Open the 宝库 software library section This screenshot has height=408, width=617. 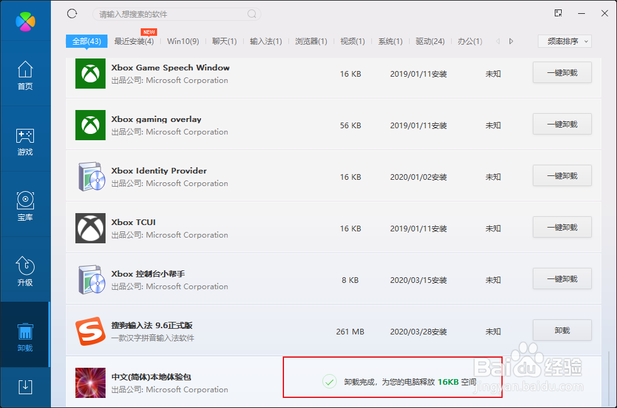[25, 207]
